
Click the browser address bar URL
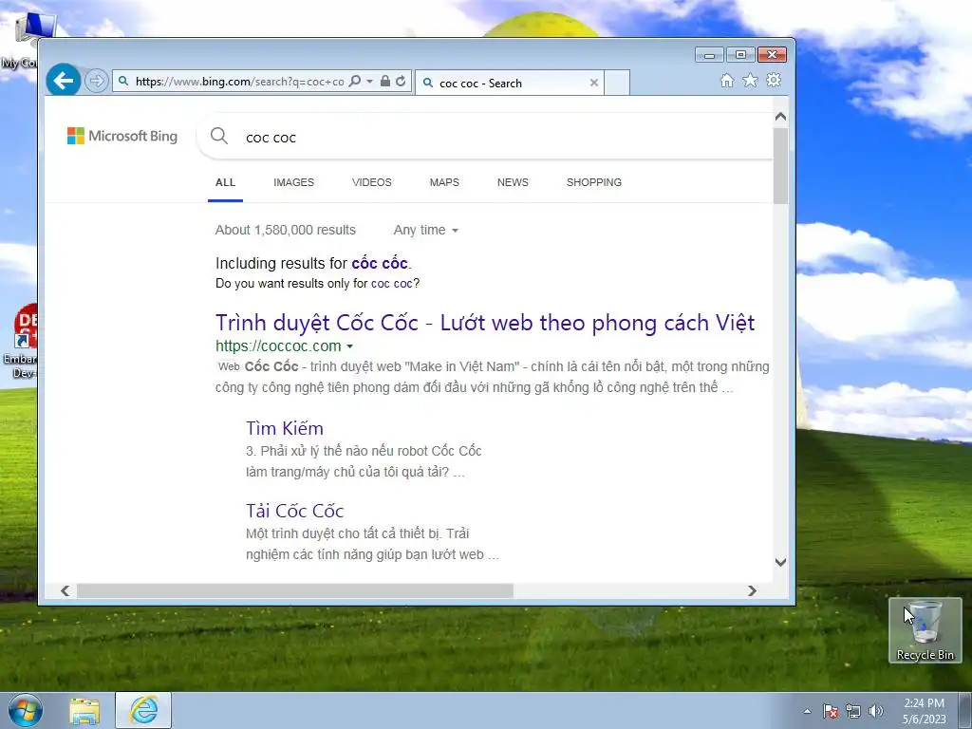pos(239,82)
